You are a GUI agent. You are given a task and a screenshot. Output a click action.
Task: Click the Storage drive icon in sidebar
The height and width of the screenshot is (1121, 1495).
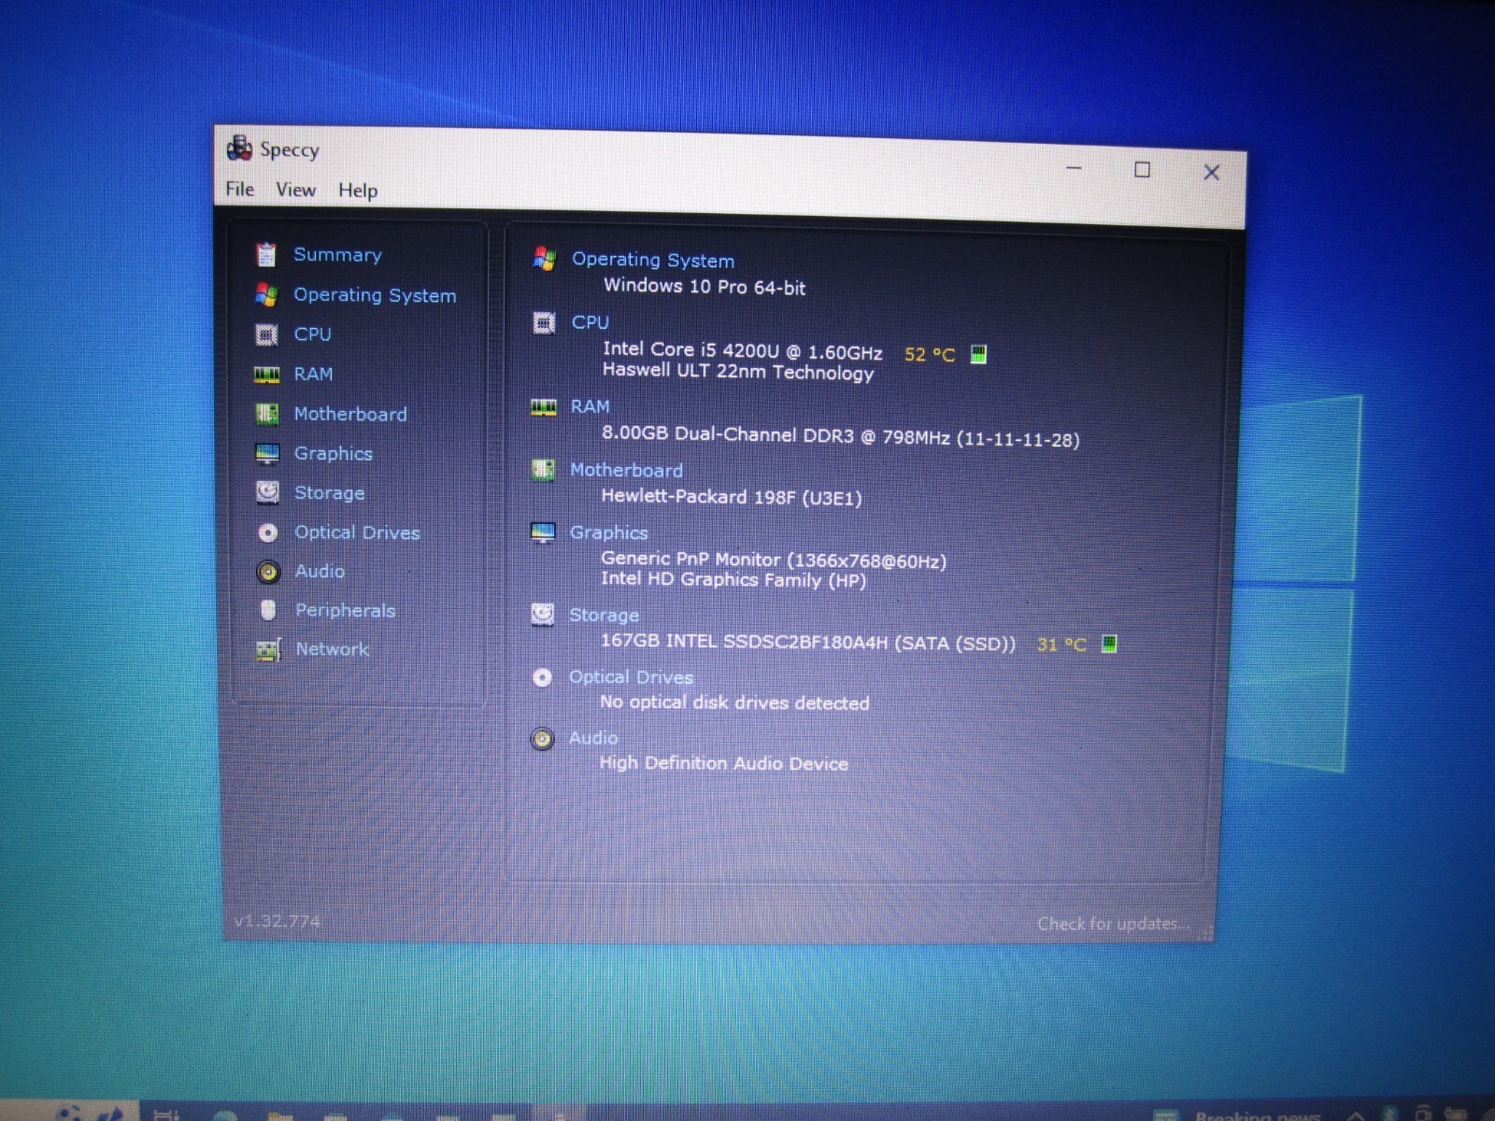(x=267, y=492)
